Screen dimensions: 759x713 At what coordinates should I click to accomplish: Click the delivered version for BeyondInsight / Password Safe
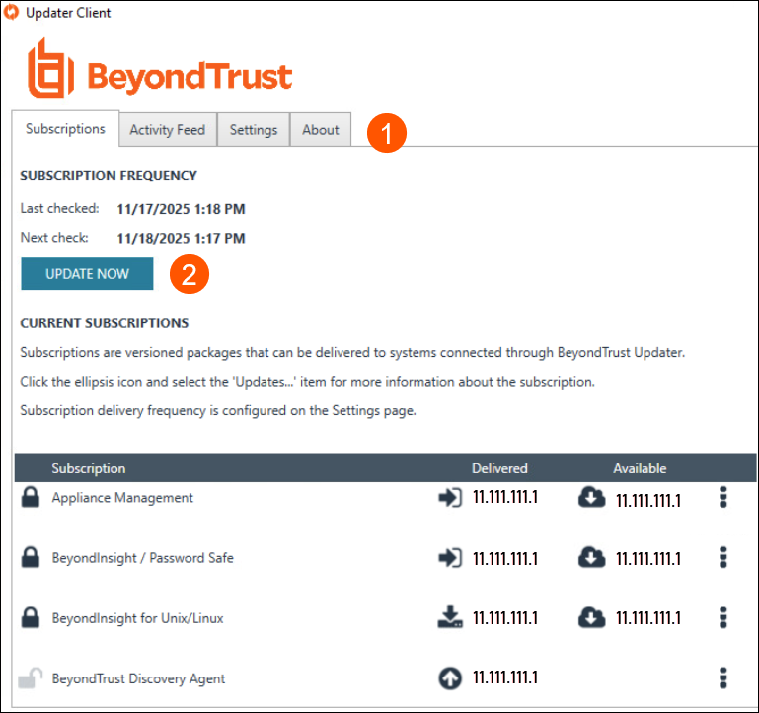505,559
